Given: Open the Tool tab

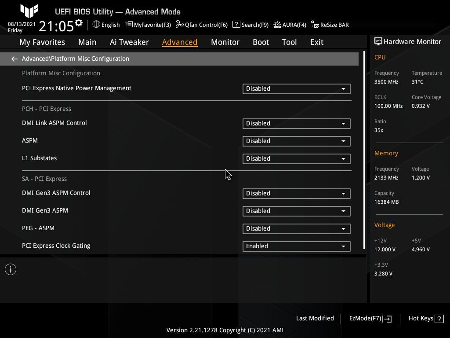Looking at the screenshot, I should pyautogui.click(x=289, y=42).
